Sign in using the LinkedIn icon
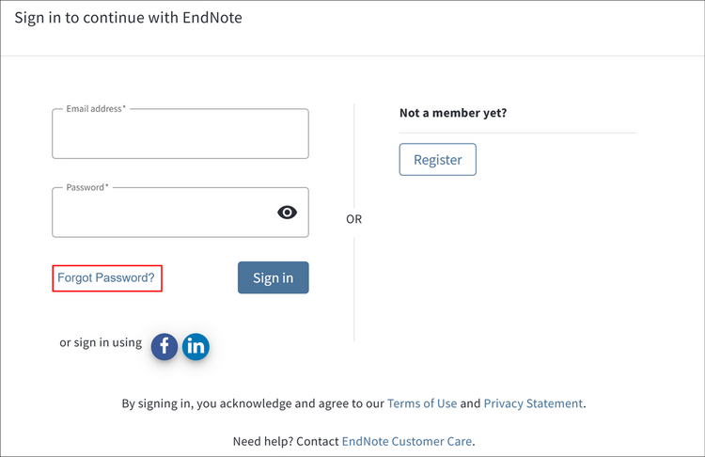The height and width of the screenshot is (457, 705). (196, 347)
